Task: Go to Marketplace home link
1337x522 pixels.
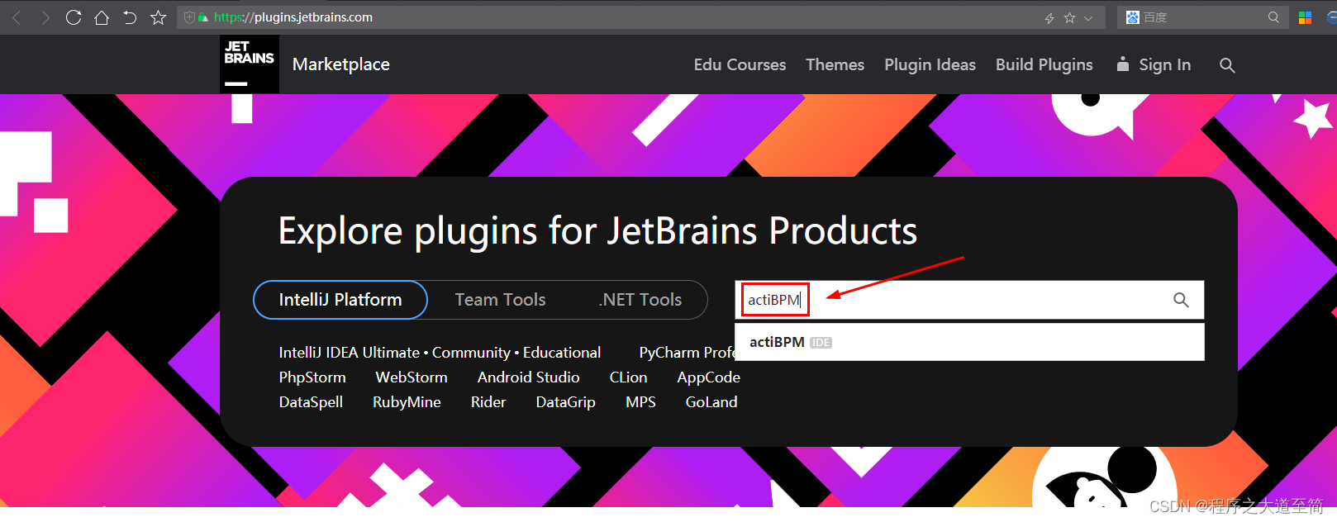Action: click(x=341, y=64)
